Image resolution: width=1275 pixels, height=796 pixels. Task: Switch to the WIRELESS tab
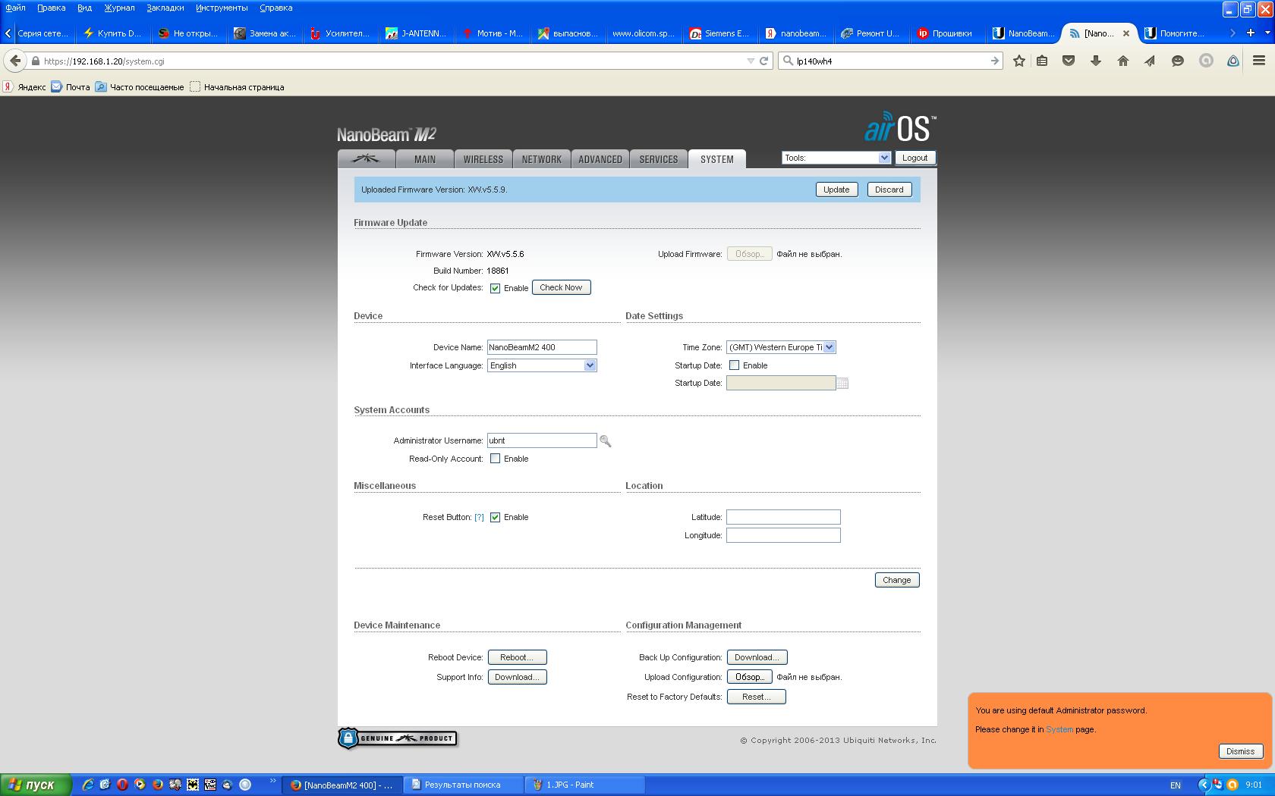pos(483,159)
